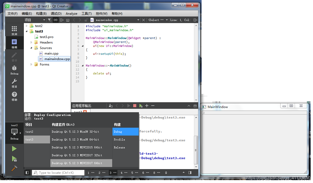Toggle synchronize with editor link icon
The width and height of the screenshot is (313, 183).
[56, 20]
